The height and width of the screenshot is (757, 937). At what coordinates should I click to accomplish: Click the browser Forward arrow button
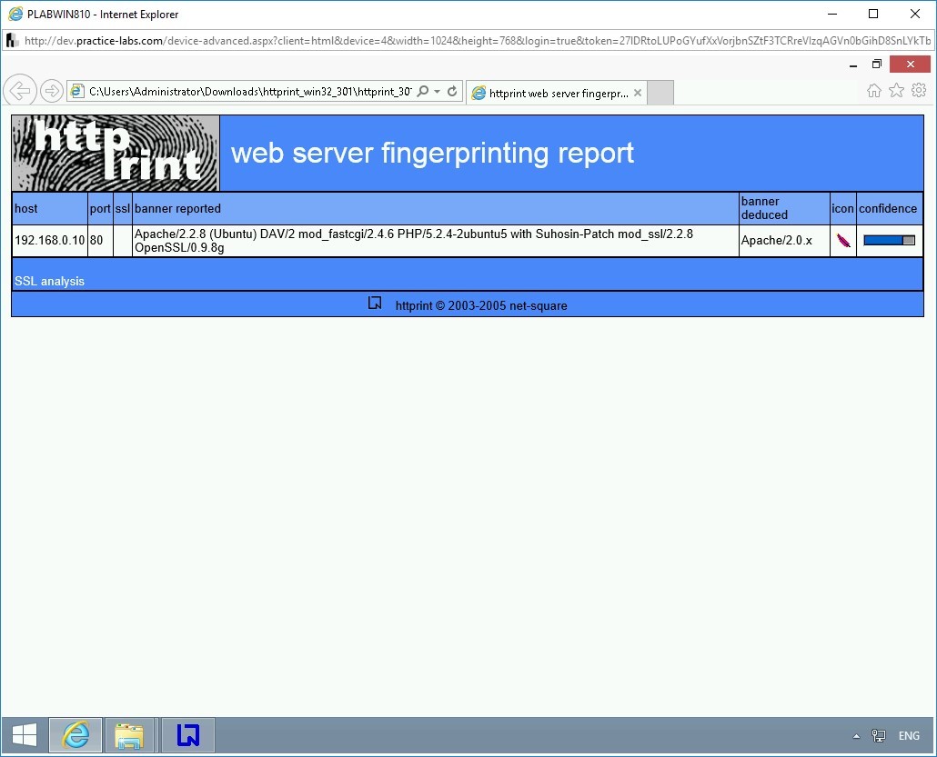(x=52, y=91)
